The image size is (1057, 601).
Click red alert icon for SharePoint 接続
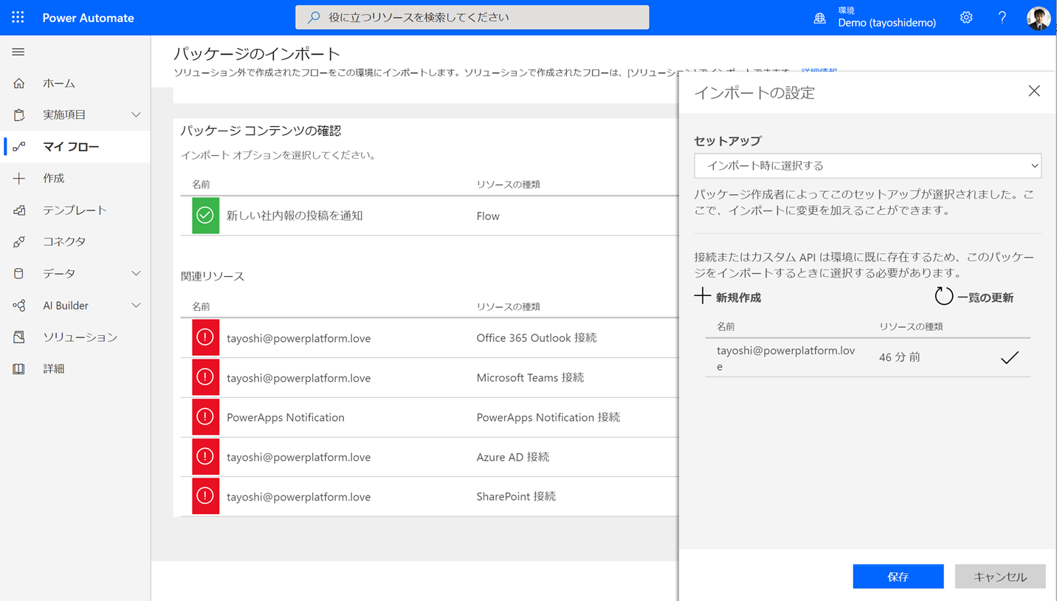tap(205, 496)
